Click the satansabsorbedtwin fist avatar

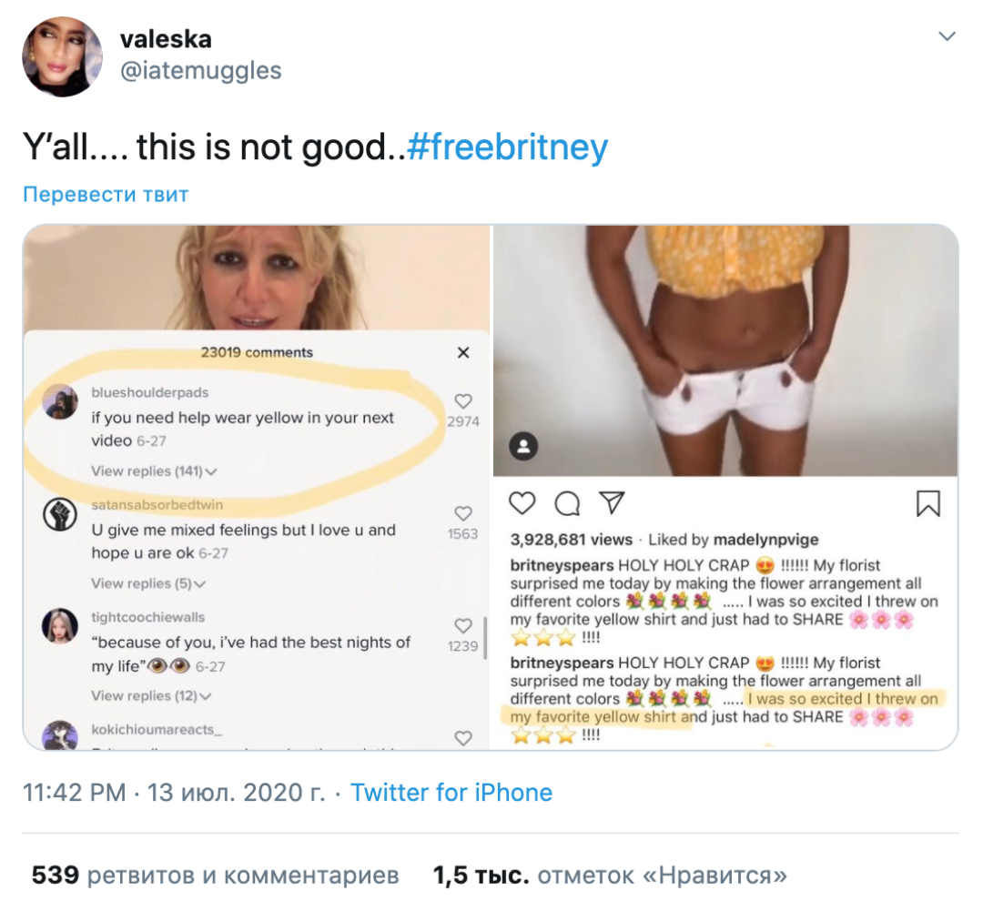tap(60, 516)
